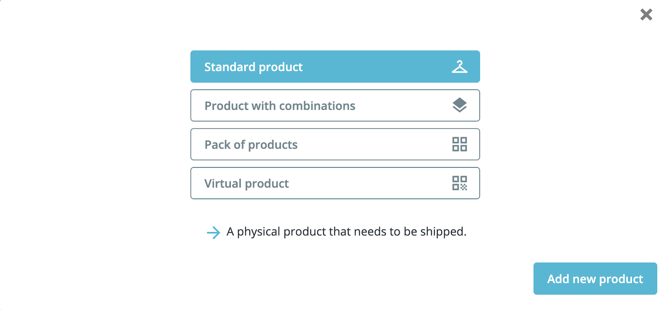Click the blue arrow icon beside the description
The width and height of the screenshot is (668, 310).
point(213,232)
